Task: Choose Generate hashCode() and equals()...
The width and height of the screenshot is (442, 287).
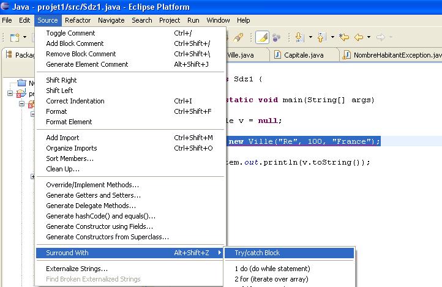Action: coord(130,216)
